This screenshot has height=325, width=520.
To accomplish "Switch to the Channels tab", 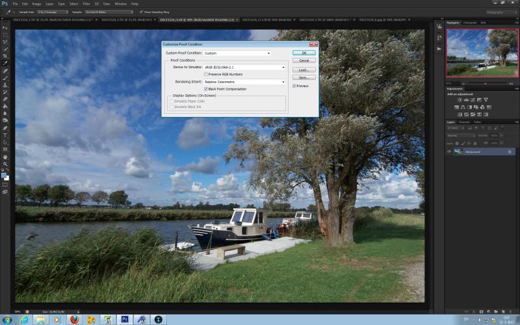I will coord(463,122).
